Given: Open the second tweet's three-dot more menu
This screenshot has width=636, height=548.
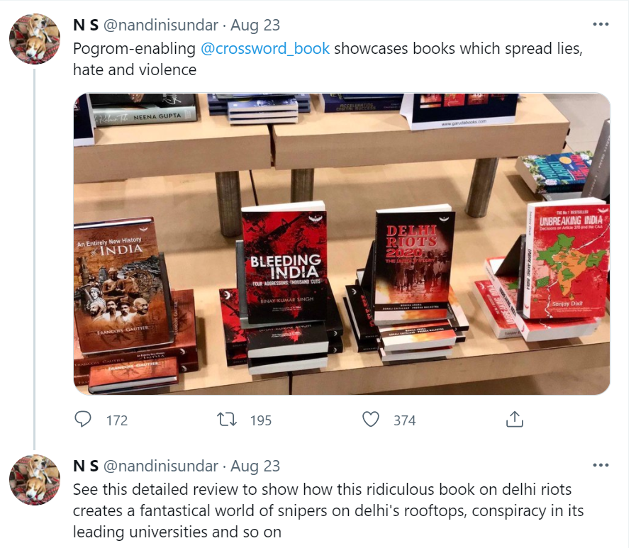Looking at the screenshot, I should [601, 465].
